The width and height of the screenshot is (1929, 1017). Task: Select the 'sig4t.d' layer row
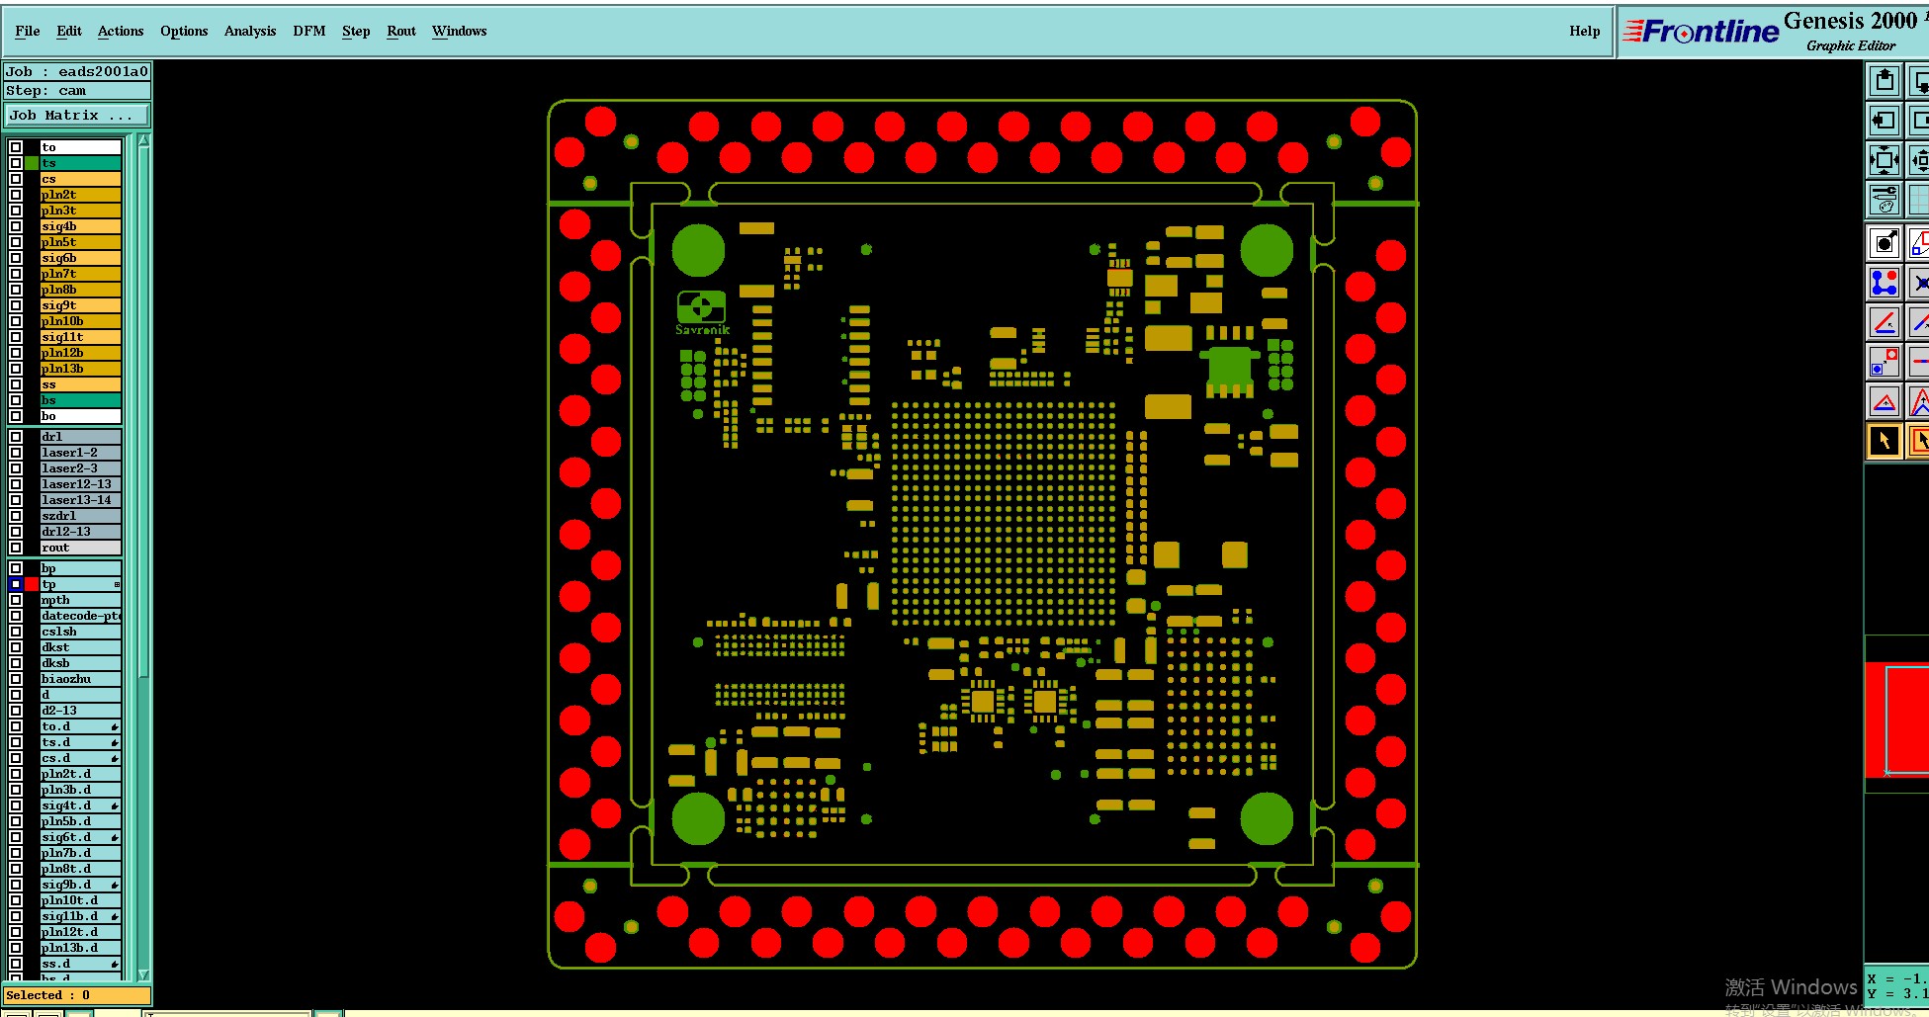pyautogui.click(x=80, y=805)
